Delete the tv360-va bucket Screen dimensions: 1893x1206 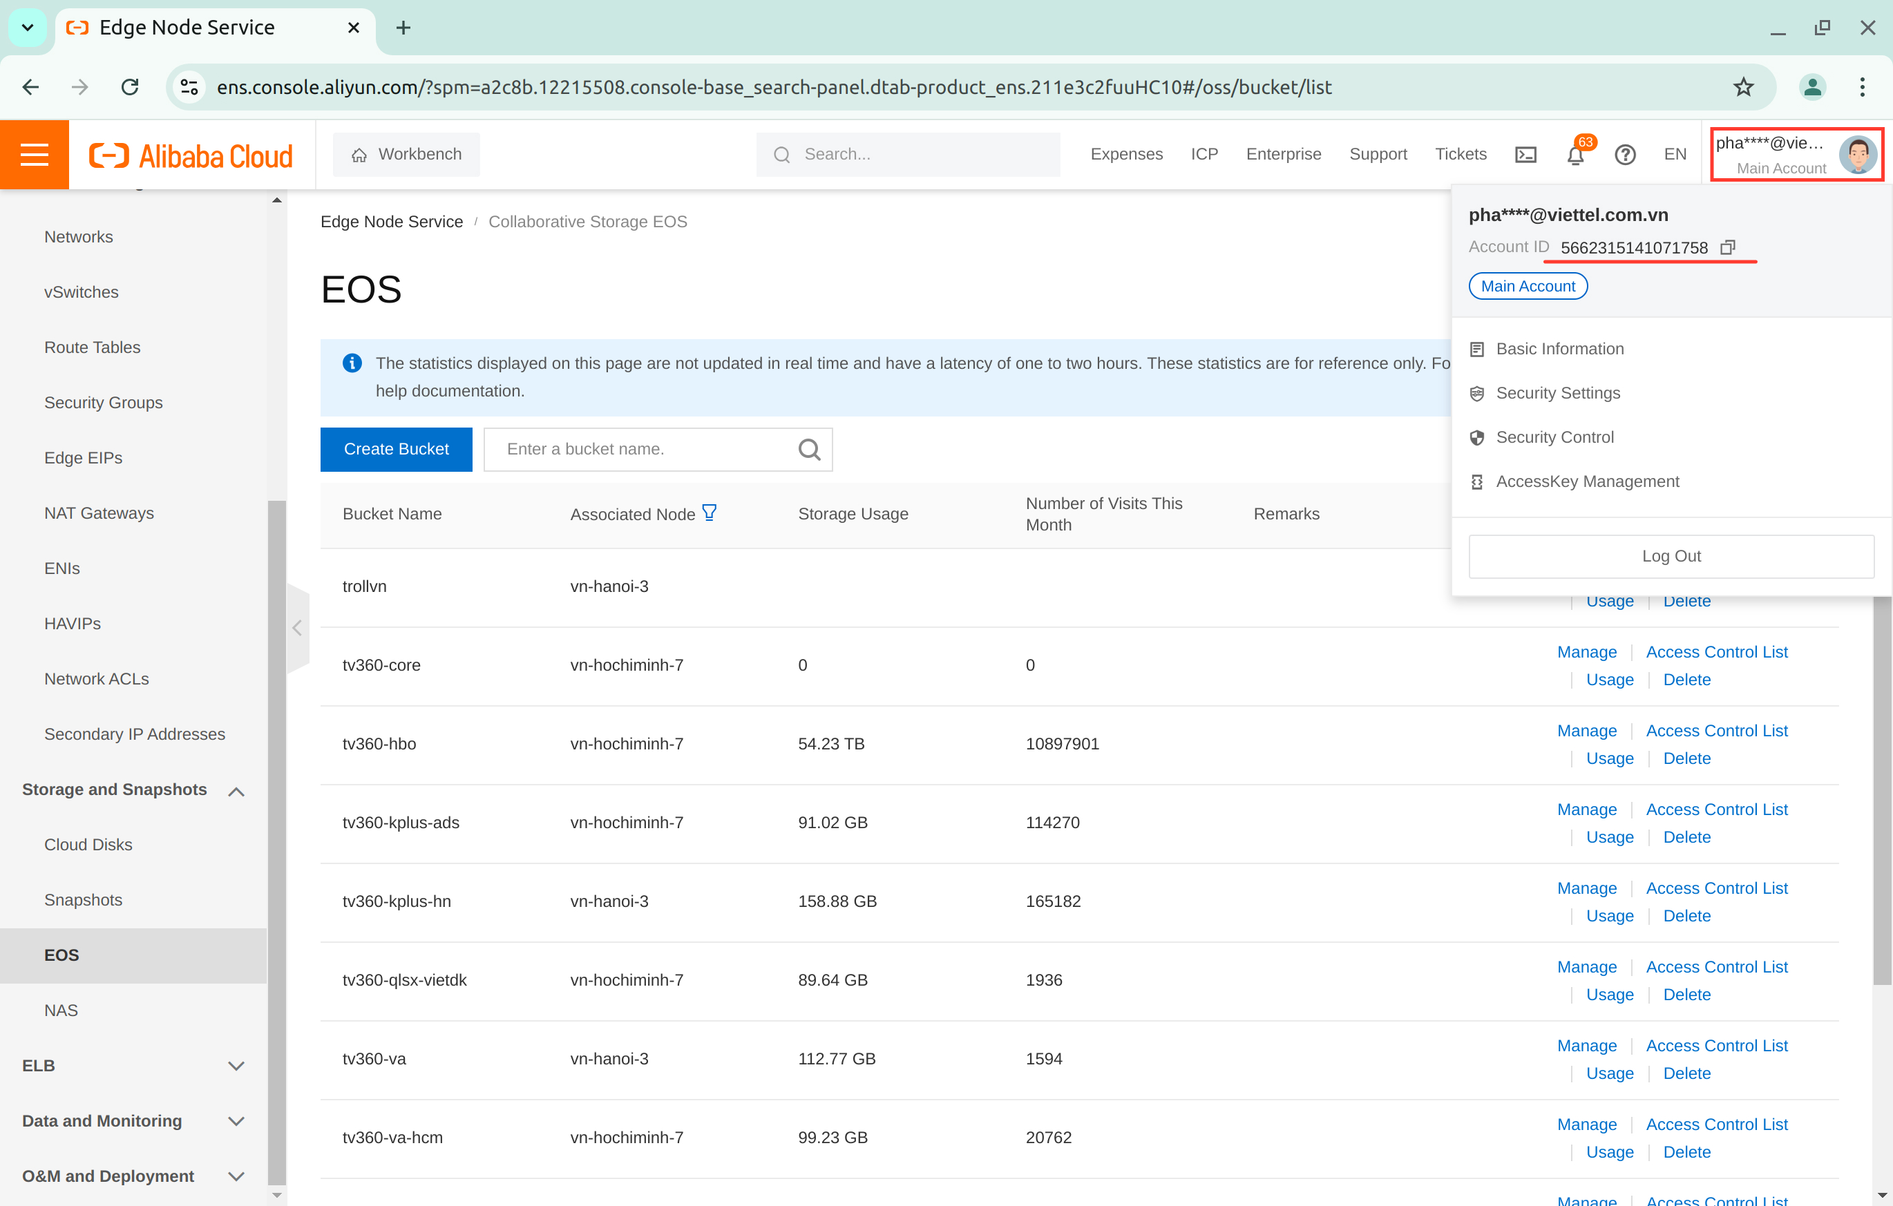(x=1686, y=1073)
